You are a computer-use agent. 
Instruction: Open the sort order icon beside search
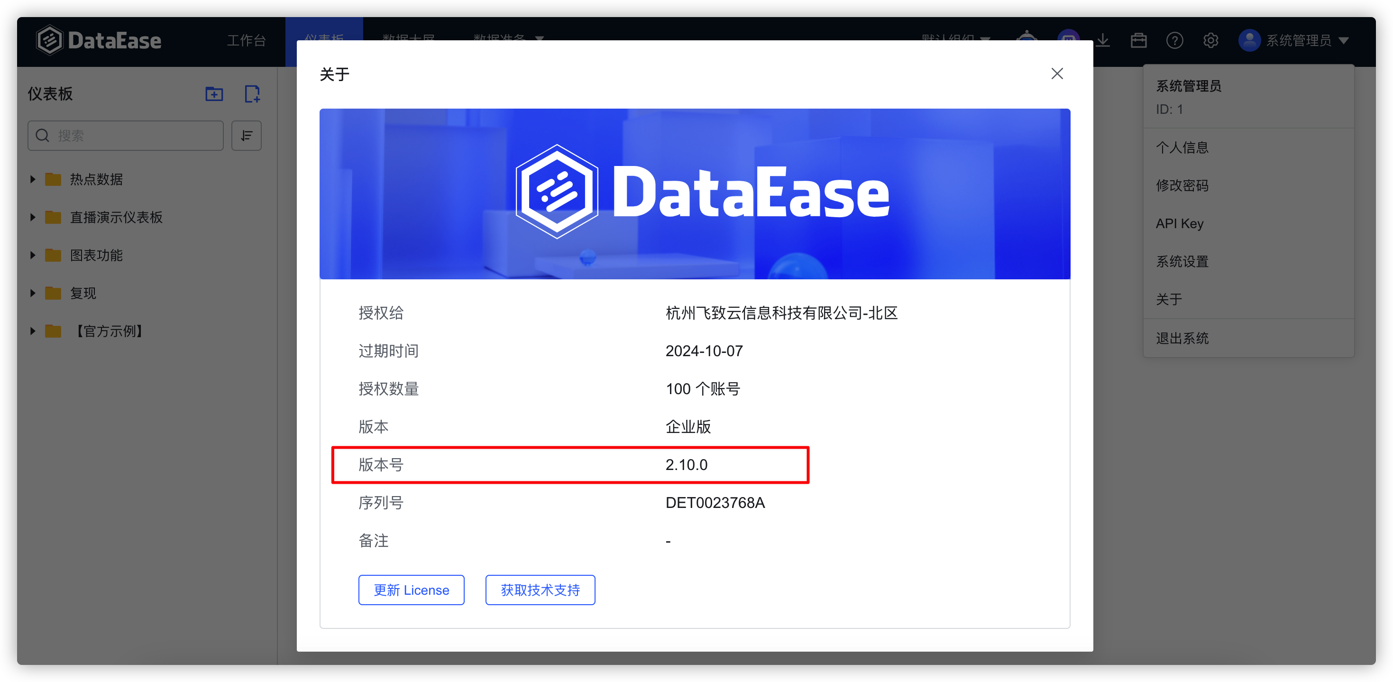246,136
